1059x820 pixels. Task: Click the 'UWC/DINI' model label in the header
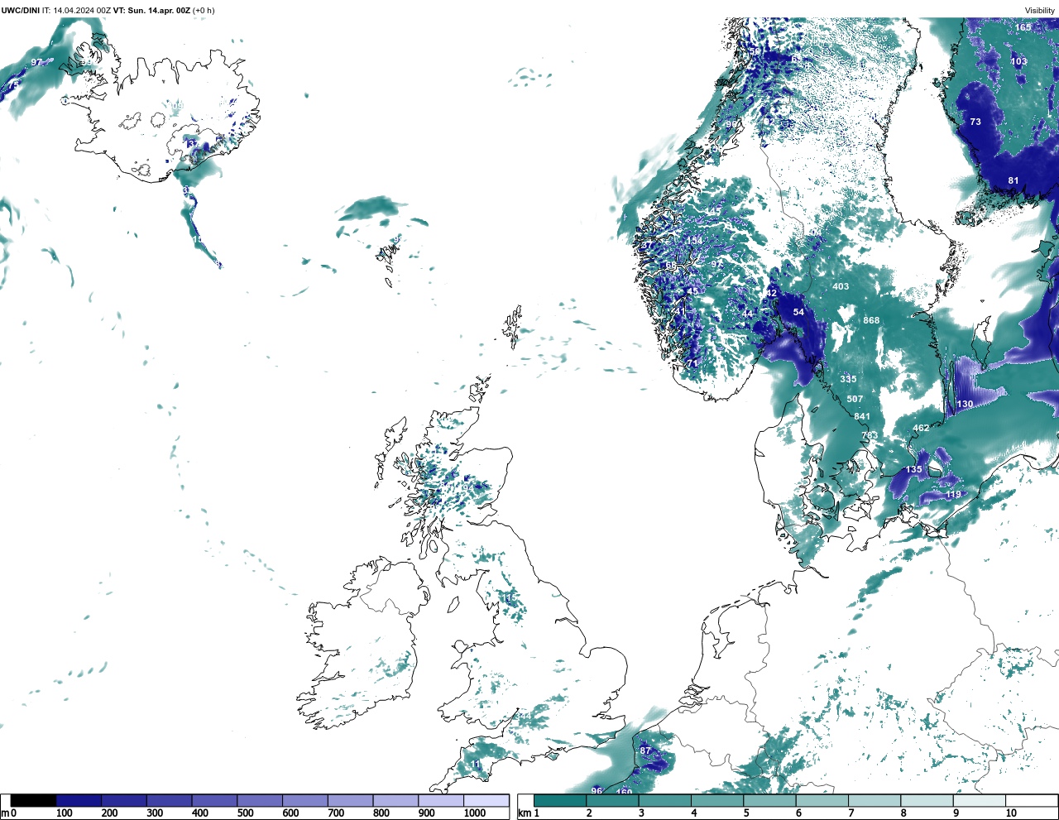(x=20, y=11)
